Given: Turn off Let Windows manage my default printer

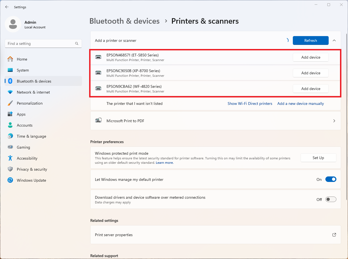Looking at the screenshot, I should [x=331, y=179].
